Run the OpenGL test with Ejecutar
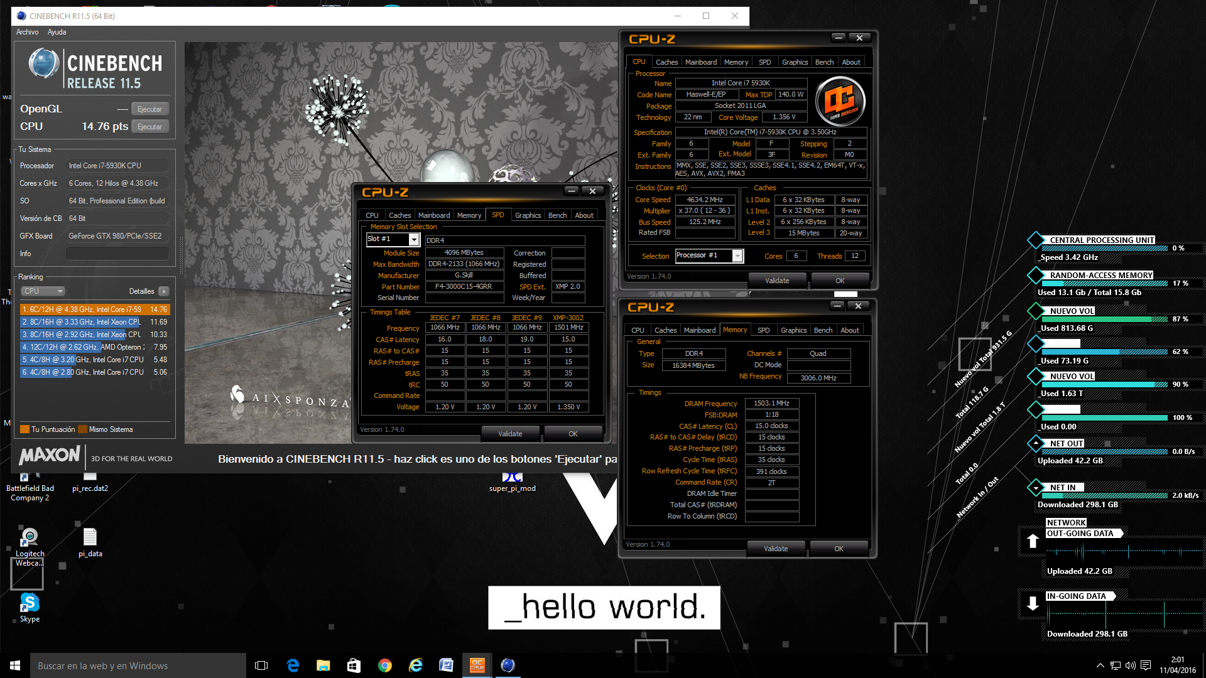 [149, 109]
